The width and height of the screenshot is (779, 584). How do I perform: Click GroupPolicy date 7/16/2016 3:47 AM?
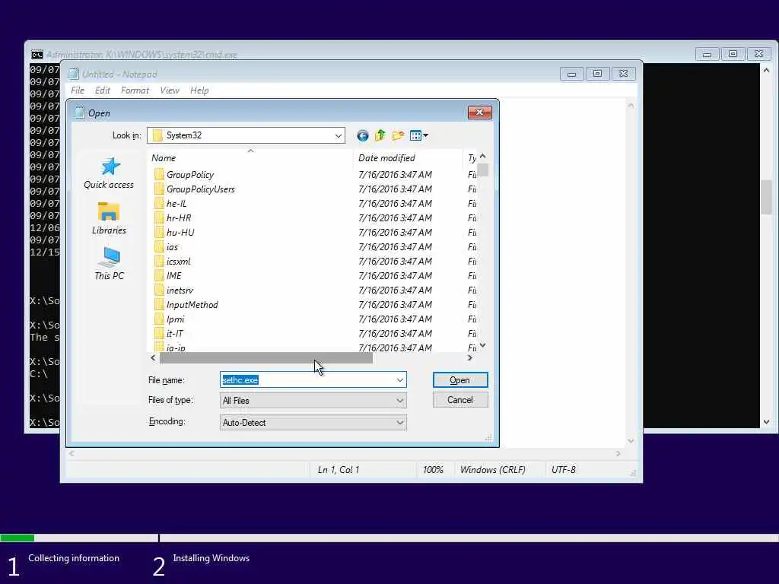click(x=395, y=175)
